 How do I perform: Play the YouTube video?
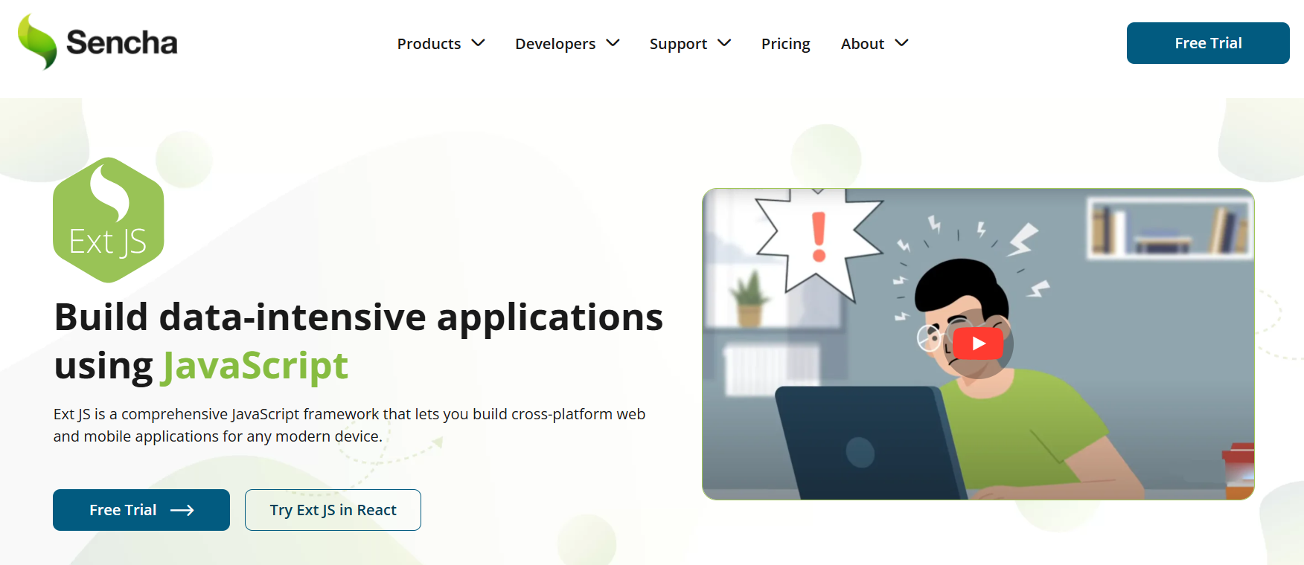(x=978, y=343)
